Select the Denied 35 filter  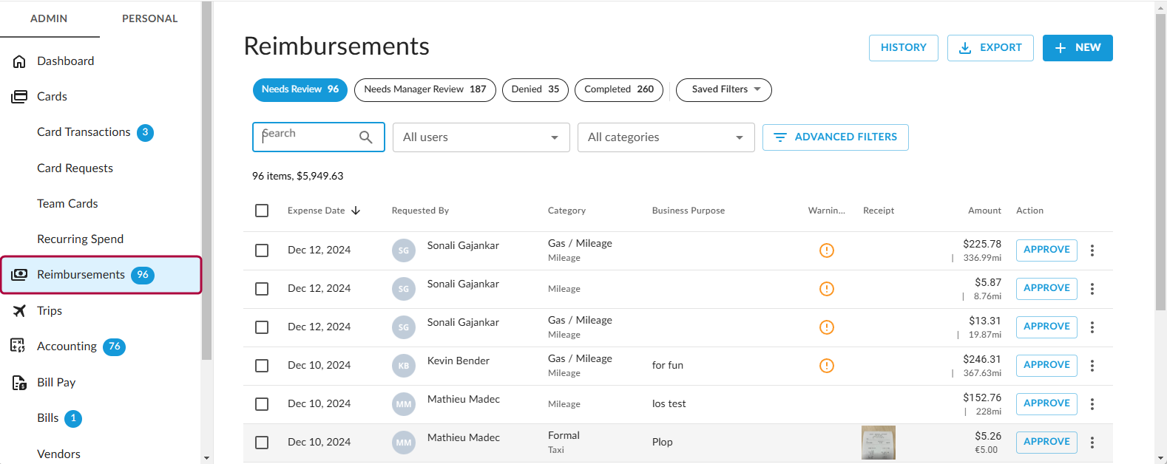[x=535, y=89]
